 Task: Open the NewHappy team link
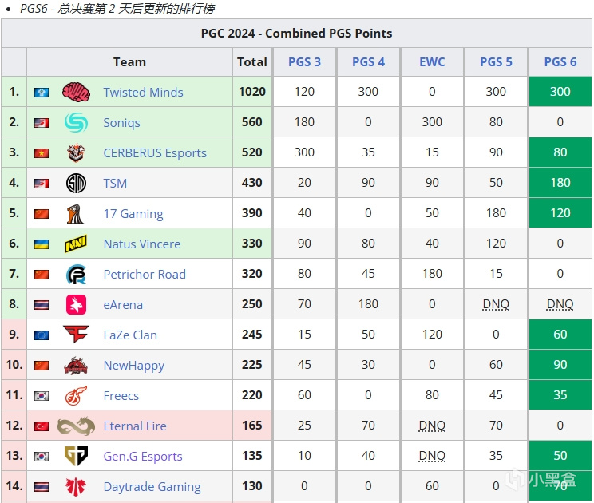pos(133,365)
